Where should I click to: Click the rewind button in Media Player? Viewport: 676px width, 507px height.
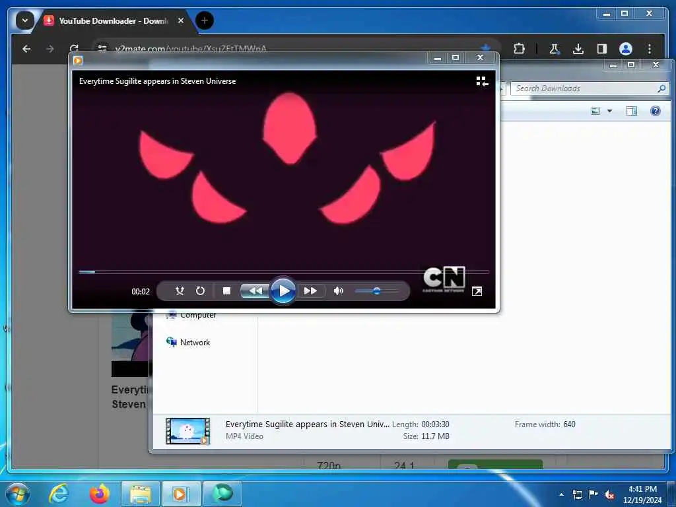click(x=255, y=291)
